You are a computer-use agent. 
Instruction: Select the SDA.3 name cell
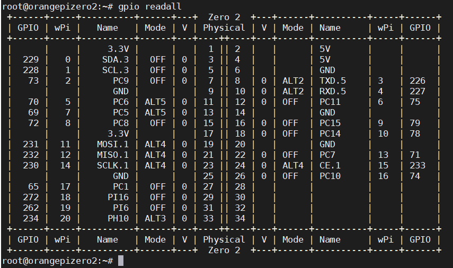point(116,59)
